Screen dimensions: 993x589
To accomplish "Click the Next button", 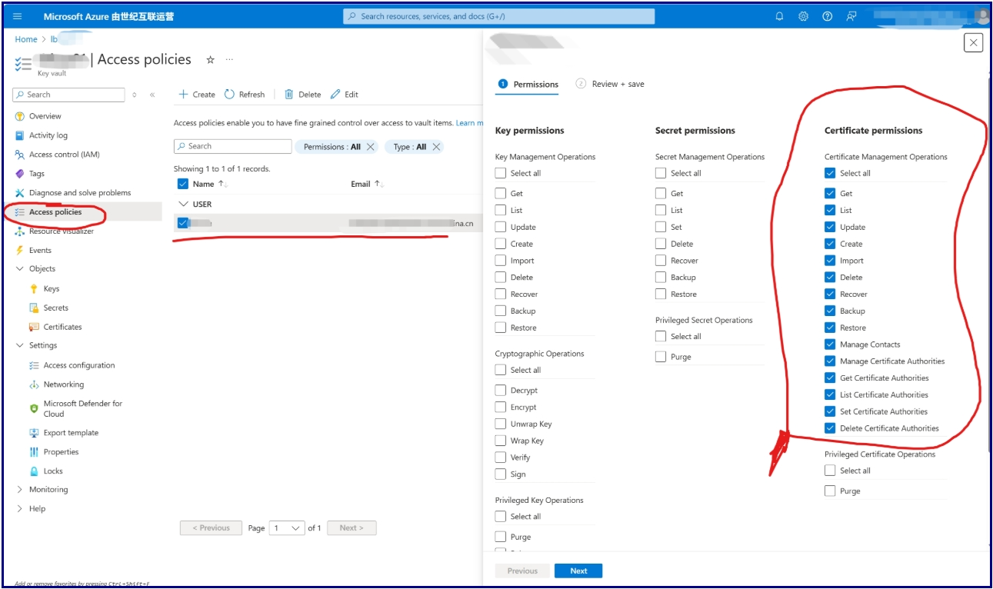I will point(578,571).
